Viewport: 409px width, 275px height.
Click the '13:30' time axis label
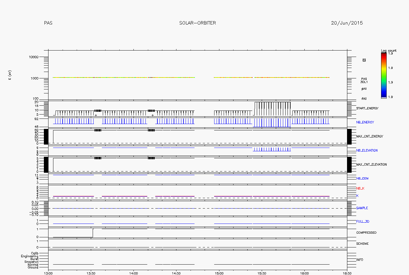pos(91,273)
